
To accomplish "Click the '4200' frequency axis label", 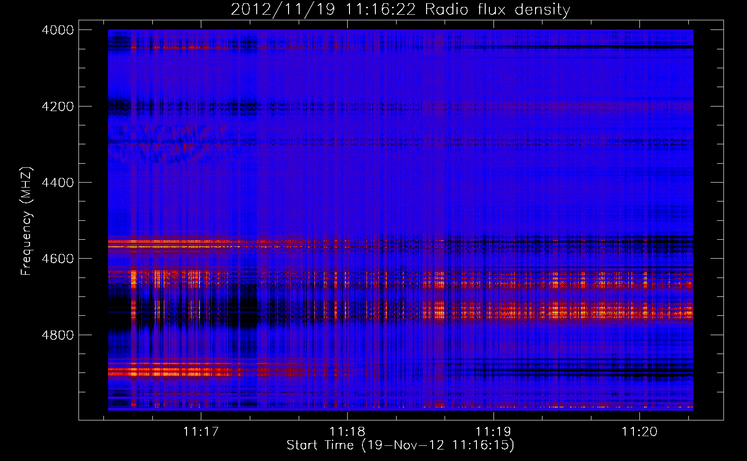I will click(x=58, y=106).
